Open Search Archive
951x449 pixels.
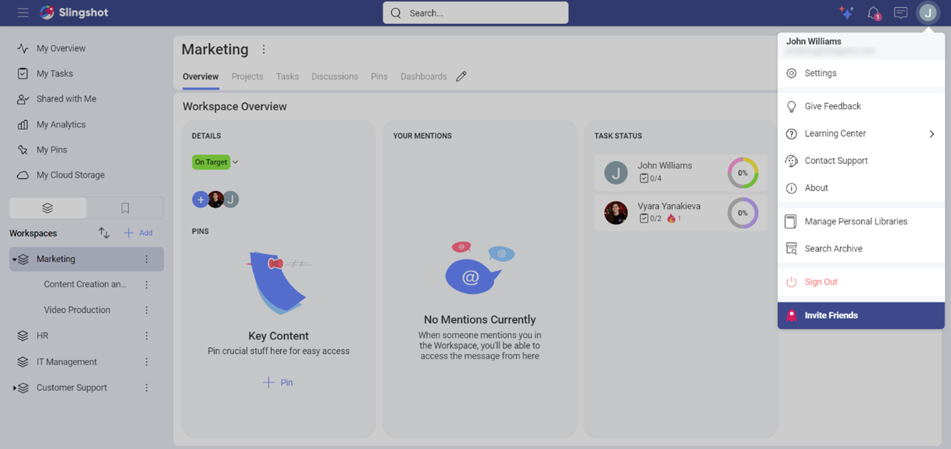861,248
